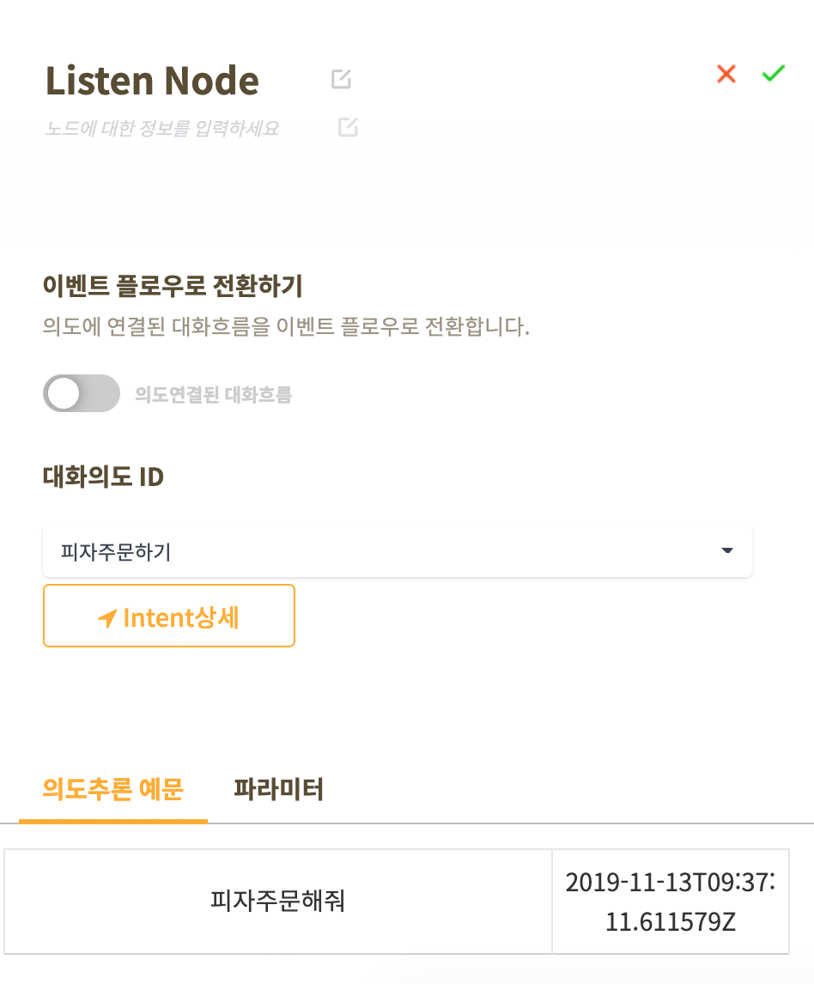Click the Intent상세 button
The image size is (814, 984).
pos(169,616)
